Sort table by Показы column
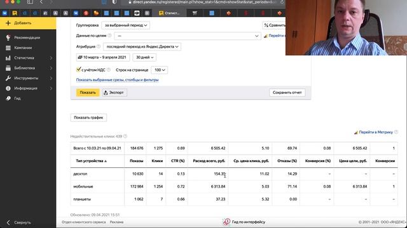407x228 pixels. 136,161
